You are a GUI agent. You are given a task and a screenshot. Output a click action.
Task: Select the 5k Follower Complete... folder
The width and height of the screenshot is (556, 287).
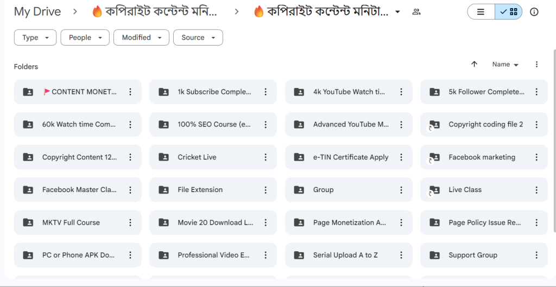pos(484,92)
